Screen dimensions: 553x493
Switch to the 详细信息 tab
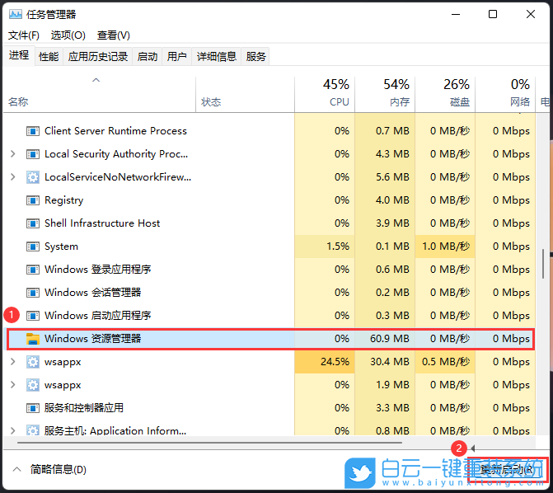click(x=216, y=56)
